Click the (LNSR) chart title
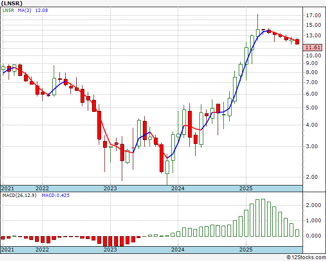Viewport: 326px width, 261px height. click(12, 3)
